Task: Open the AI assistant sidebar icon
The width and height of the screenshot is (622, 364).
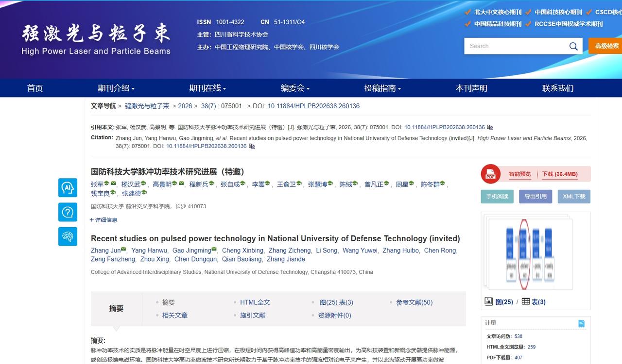Action: click(68, 188)
